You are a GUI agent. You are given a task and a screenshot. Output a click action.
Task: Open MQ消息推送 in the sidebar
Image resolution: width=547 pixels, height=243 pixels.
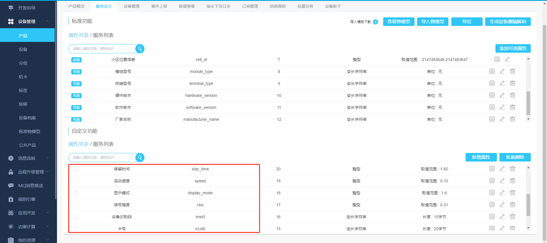tap(27, 185)
